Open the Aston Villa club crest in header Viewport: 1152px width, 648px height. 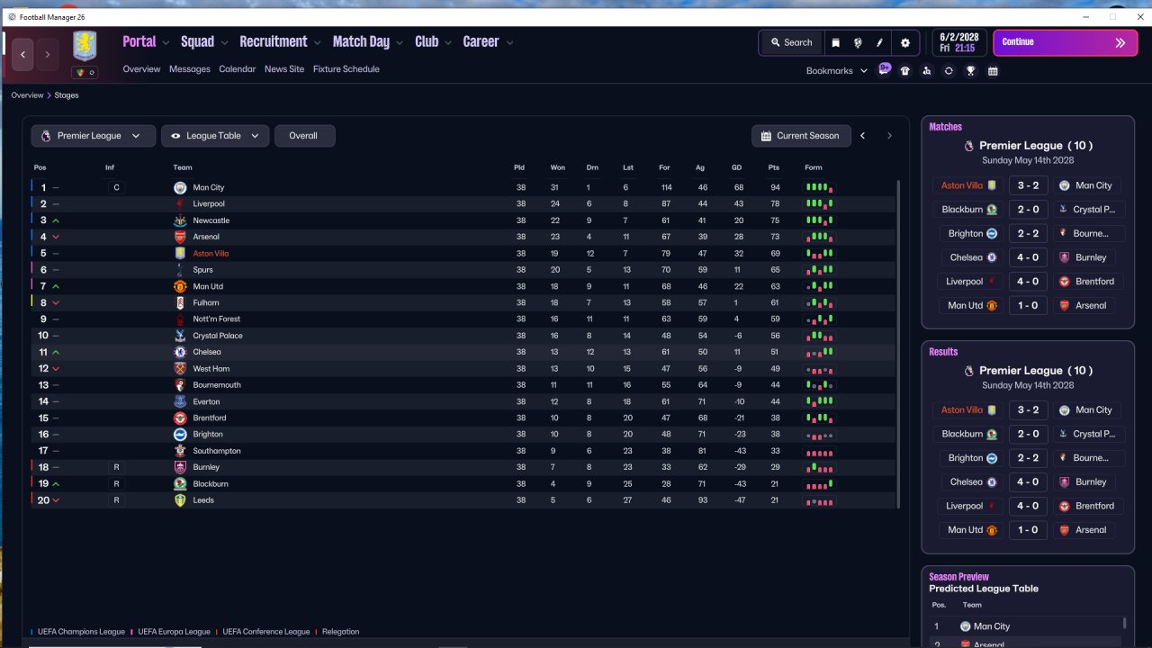(85, 46)
